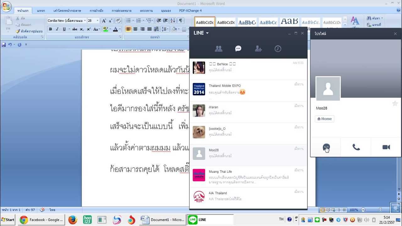
Task: Switch to the PDF-XChange 4 tab
Action: coord(190,11)
